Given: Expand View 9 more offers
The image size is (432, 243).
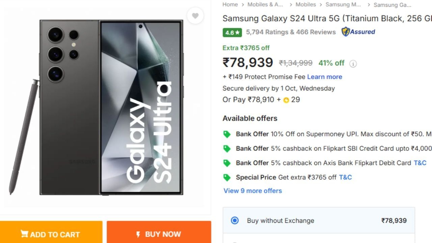Looking at the screenshot, I should 252,191.
